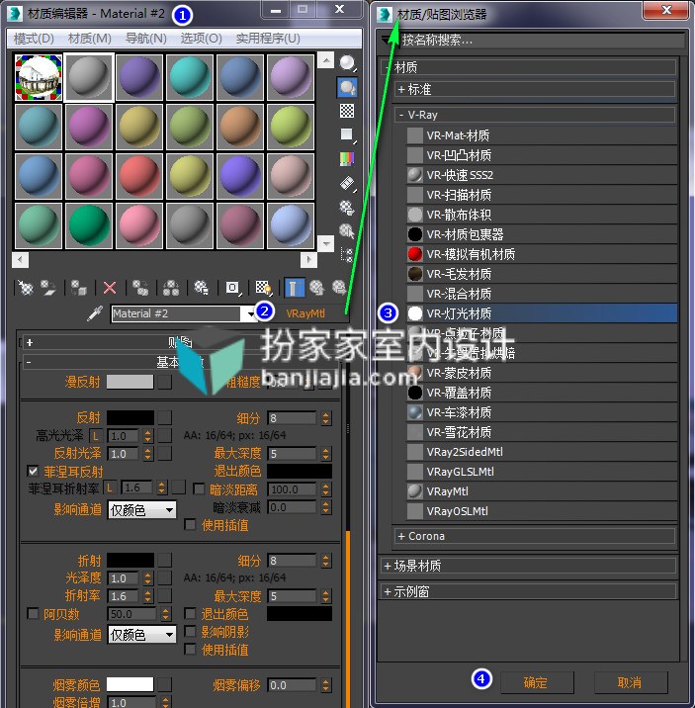
Task: Click the 反射 map slot button
Action: [x=164, y=417]
